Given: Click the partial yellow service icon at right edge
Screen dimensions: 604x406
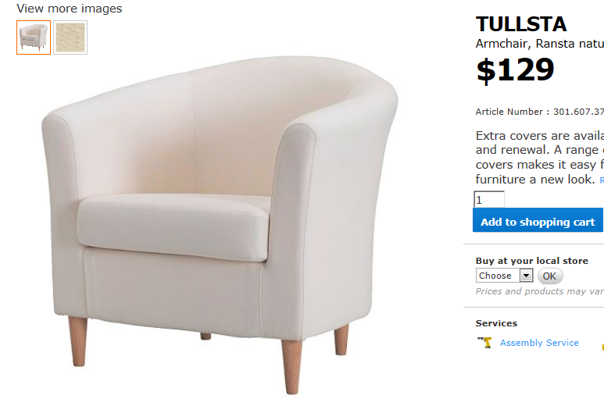Looking at the screenshot, I should coord(602,347).
